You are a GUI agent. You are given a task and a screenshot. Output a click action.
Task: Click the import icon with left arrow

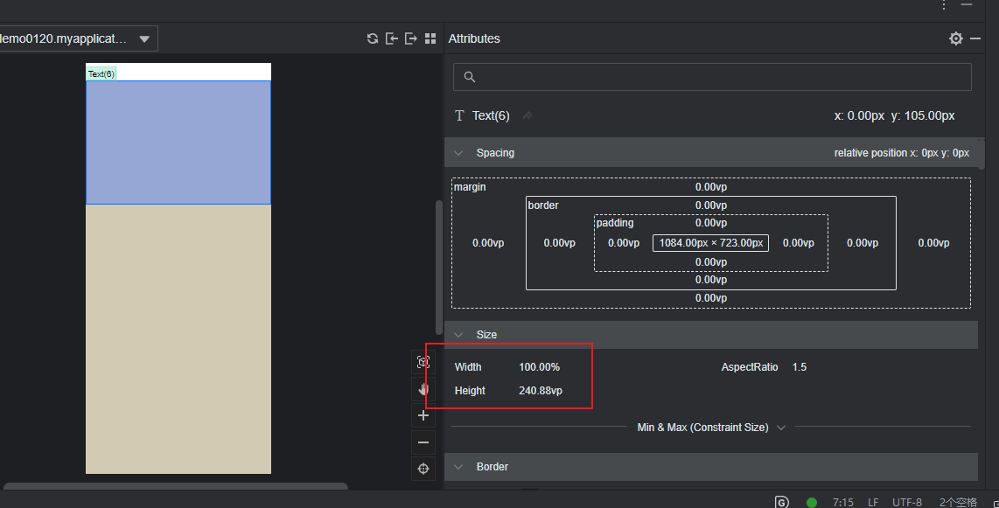click(392, 38)
